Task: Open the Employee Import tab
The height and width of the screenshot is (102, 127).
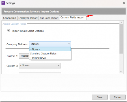Action: (x=28, y=18)
